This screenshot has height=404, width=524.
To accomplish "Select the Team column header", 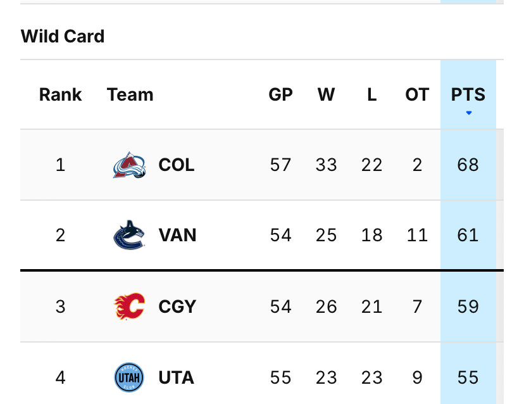I will [x=130, y=94].
